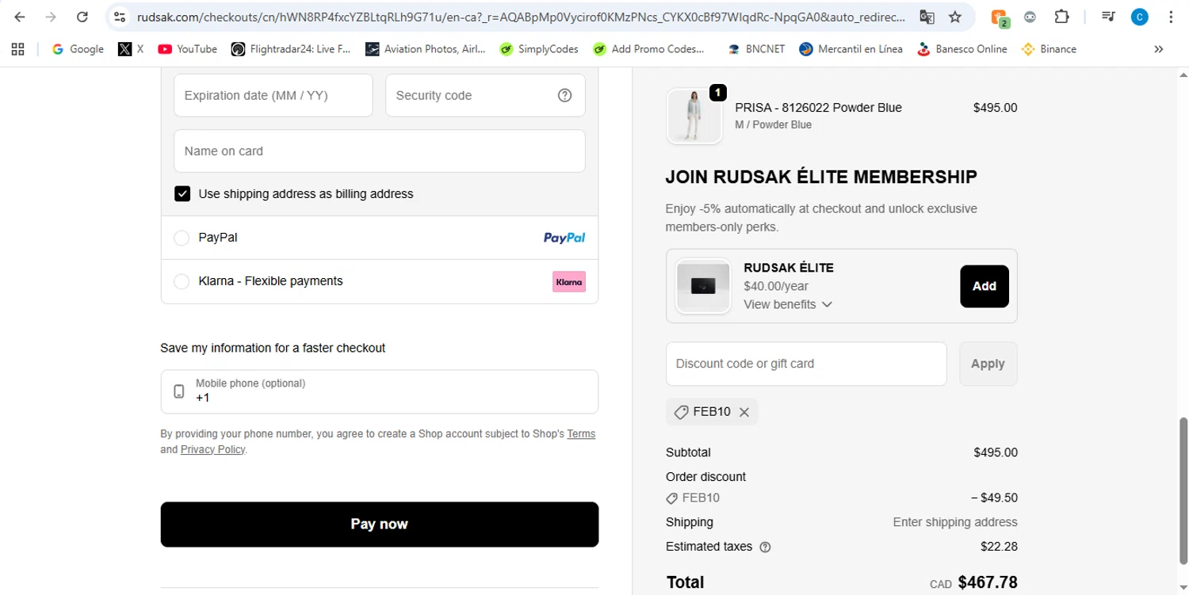
Task: Open site information icon in address bar
Action: 119,17
